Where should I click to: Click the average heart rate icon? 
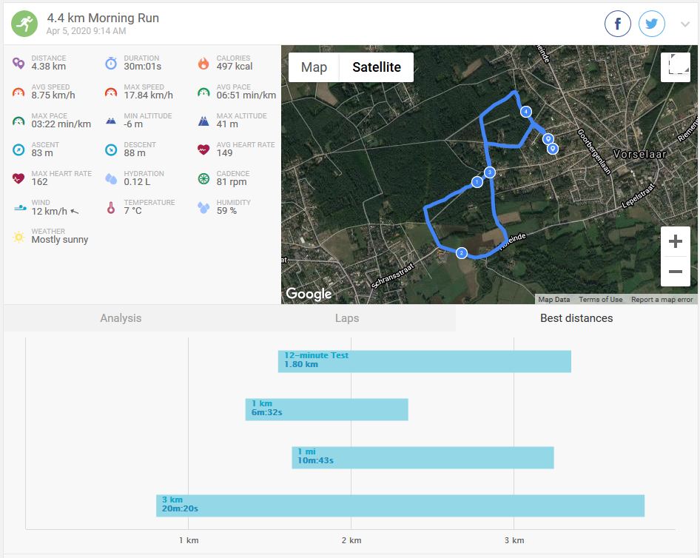[203, 149]
